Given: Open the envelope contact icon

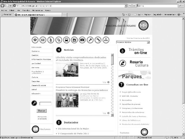Looking at the screenshot, I should tap(43, 40).
